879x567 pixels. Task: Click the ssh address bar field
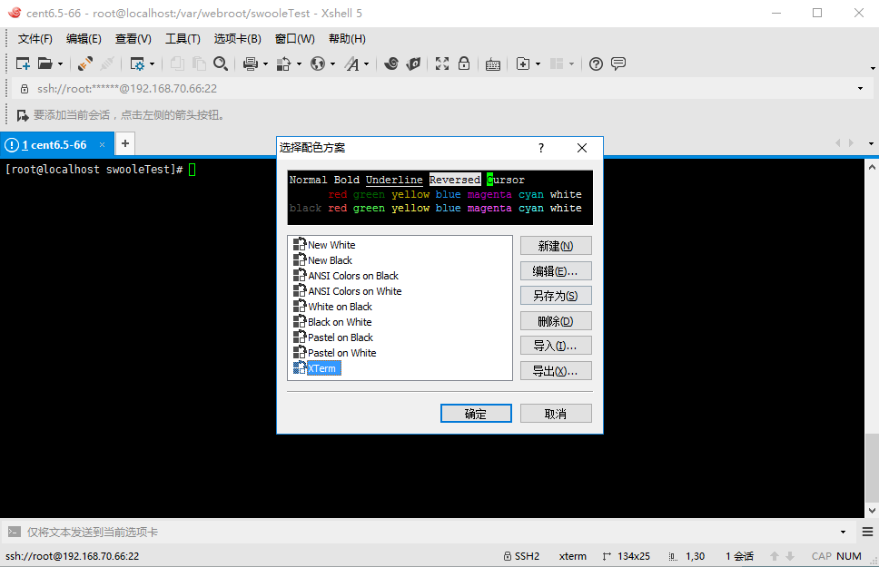point(438,89)
